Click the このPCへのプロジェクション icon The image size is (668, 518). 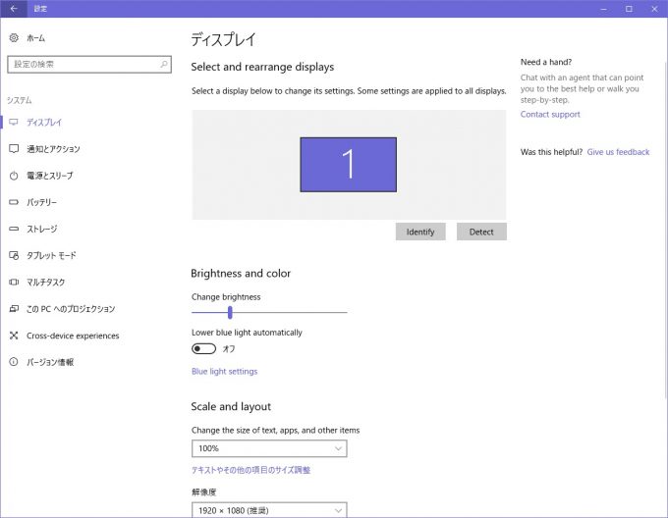click(14, 309)
